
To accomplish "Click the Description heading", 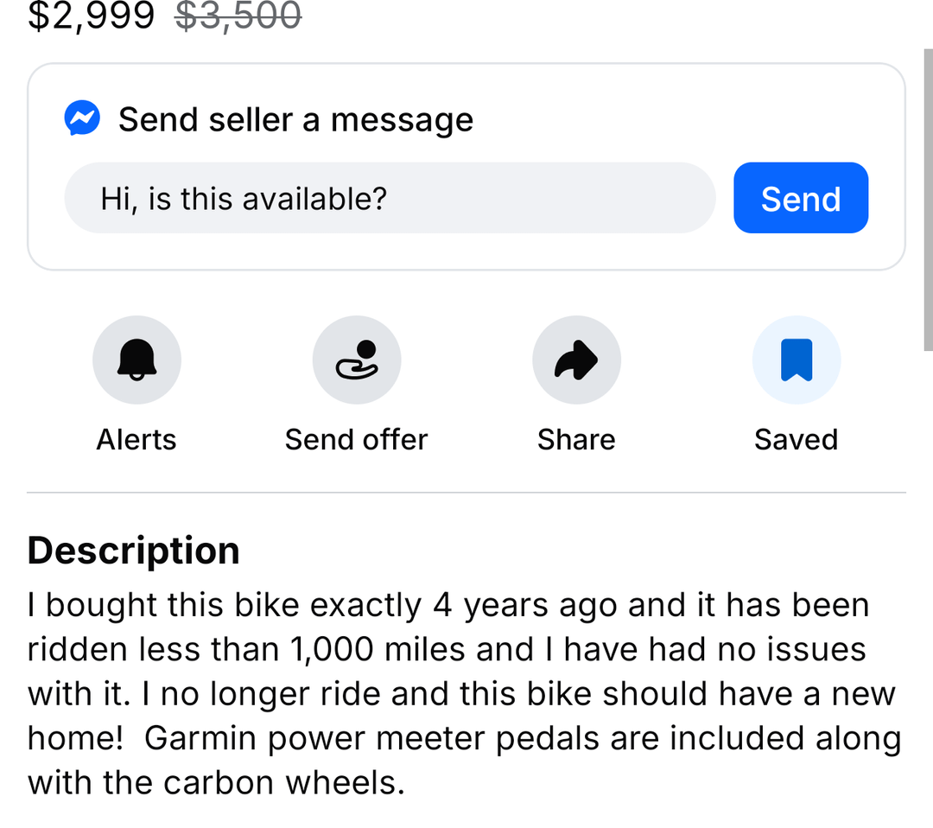I will pos(134,551).
